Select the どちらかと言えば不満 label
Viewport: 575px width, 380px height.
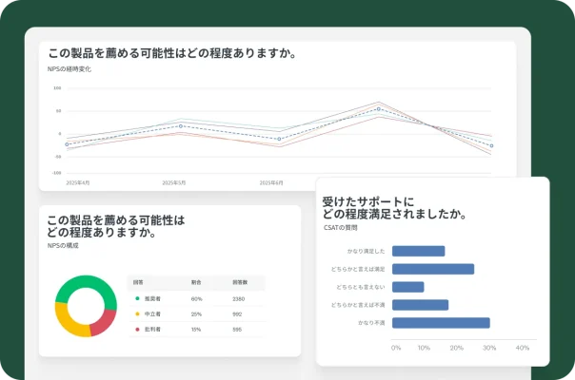tap(358, 305)
